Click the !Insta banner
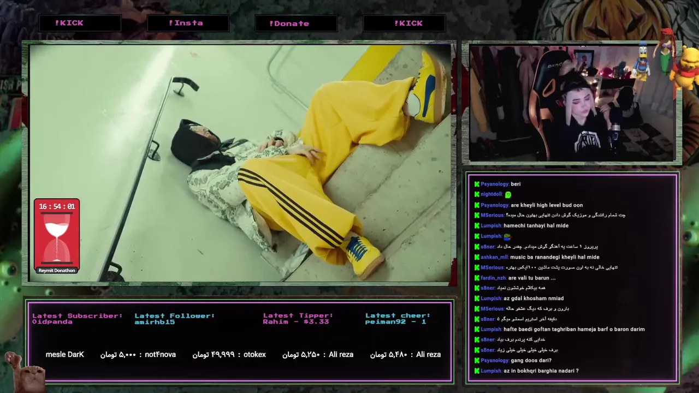 (187, 23)
